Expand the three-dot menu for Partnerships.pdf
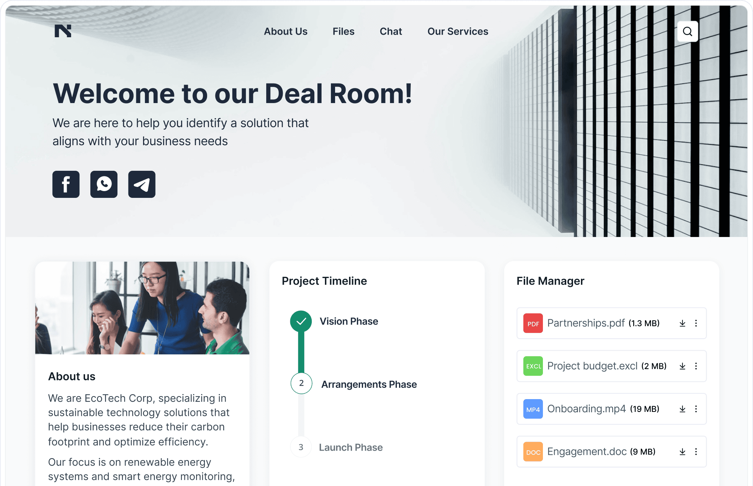753x486 pixels. click(x=697, y=323)
